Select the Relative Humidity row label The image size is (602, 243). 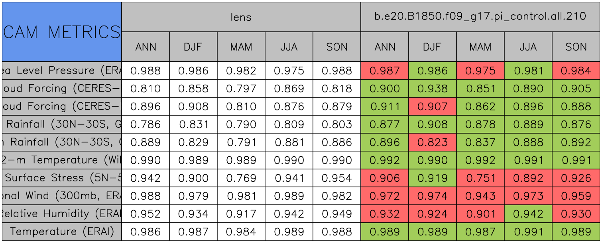click(62, 214)
